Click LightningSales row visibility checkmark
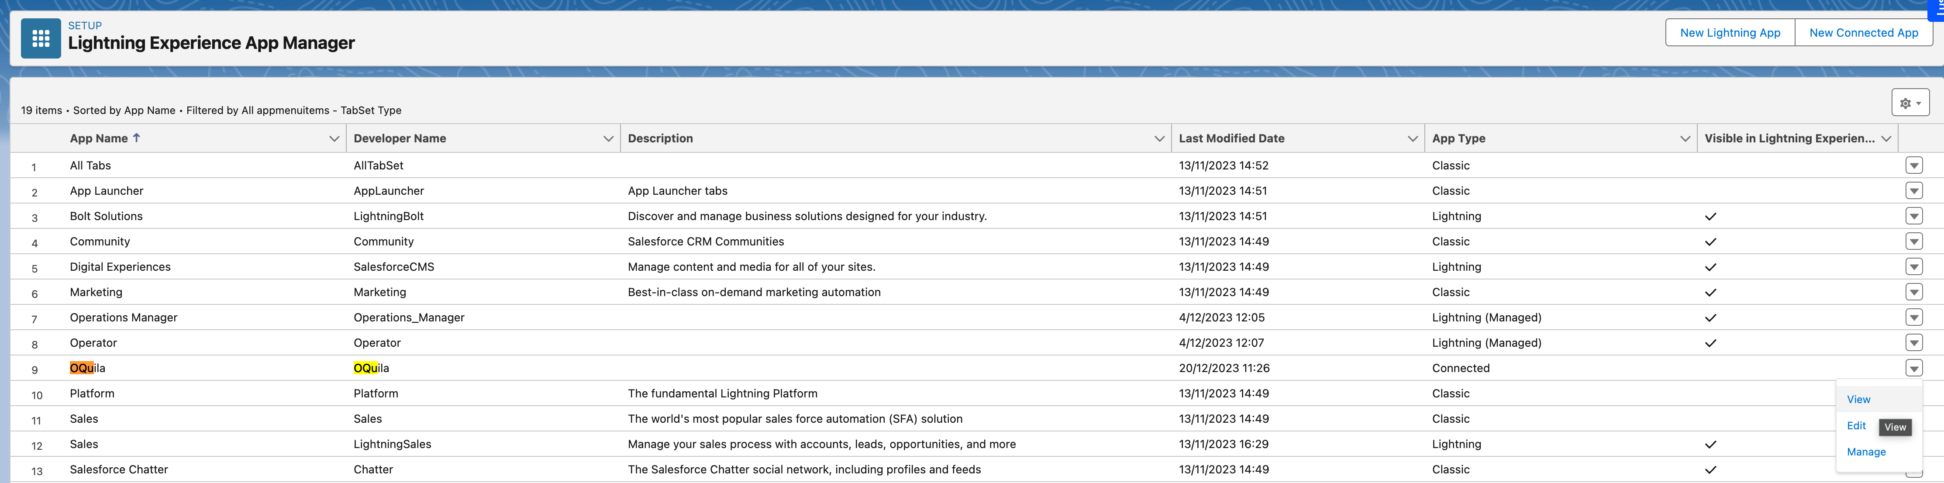The image size is (1944, 483). point(1710,445)
